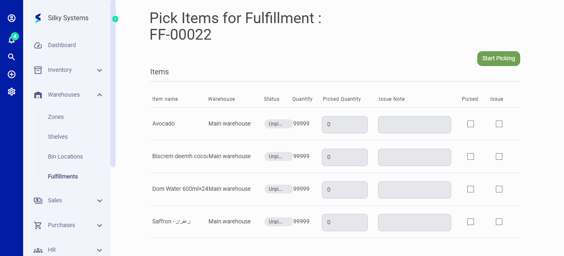Open Bin Locations submenu item
This screenshot has width=564, height=256.
point(65,156)
